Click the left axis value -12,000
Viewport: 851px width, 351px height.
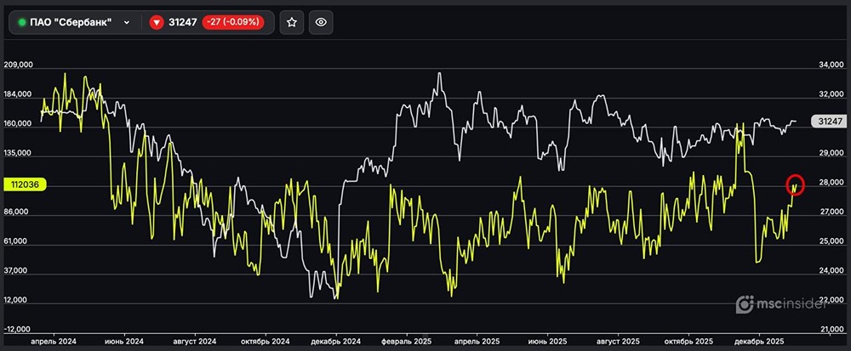point(17,330)
